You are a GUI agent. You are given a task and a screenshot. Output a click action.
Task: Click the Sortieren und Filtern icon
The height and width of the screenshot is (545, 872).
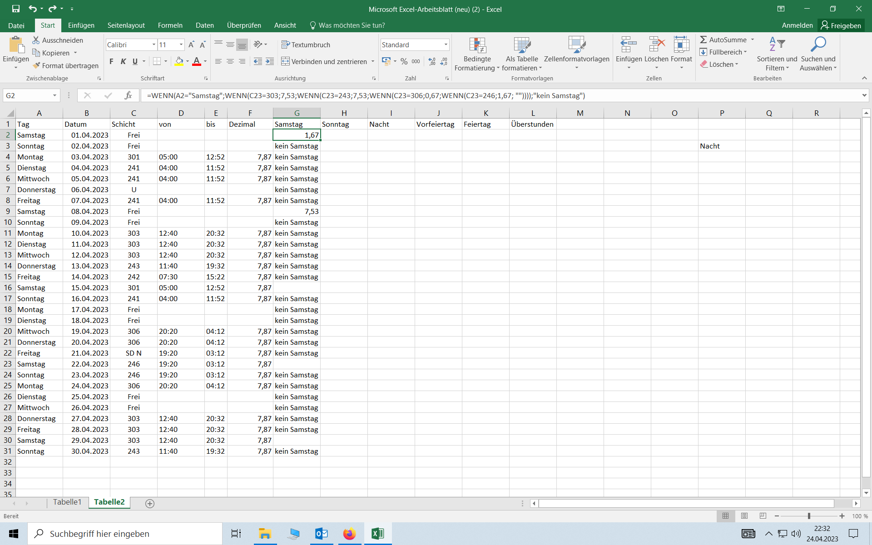[x=777, y=45]
